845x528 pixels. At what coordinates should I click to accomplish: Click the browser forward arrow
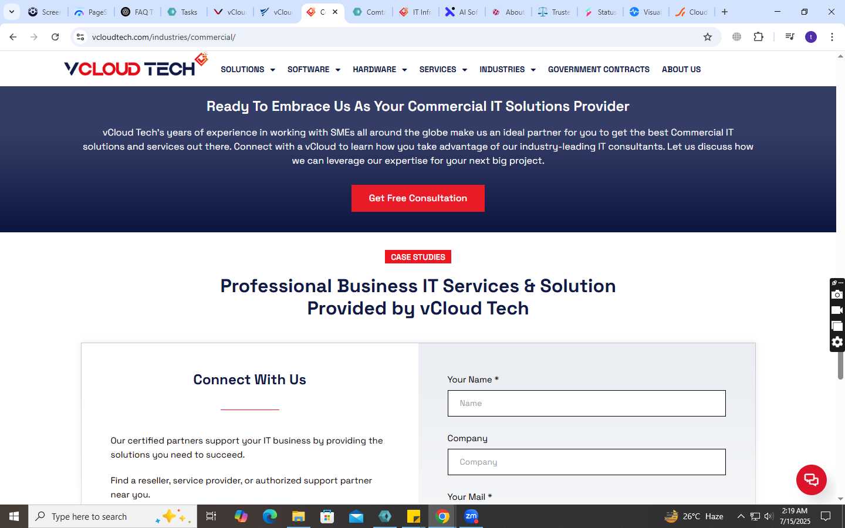pos(34,37)
